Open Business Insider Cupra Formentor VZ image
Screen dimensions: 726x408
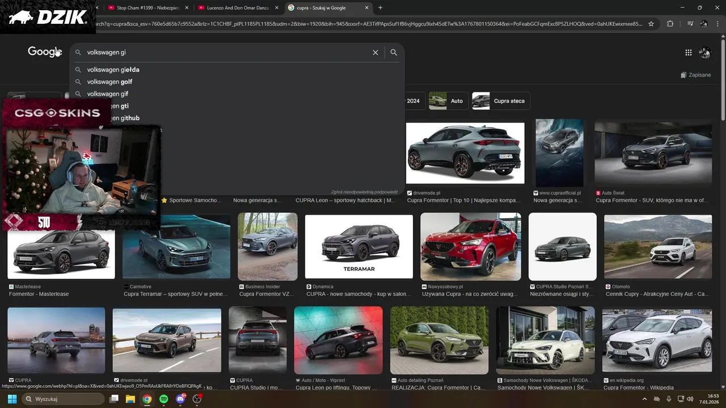click(x=268, y=246)
